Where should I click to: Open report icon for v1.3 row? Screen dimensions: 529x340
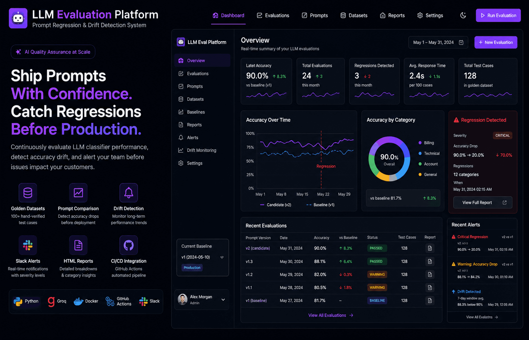point(430,262)
